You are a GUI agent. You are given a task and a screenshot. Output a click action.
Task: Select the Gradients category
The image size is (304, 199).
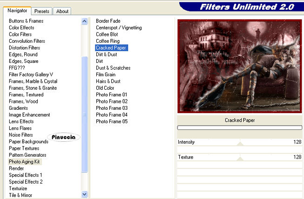coord(19,108)
